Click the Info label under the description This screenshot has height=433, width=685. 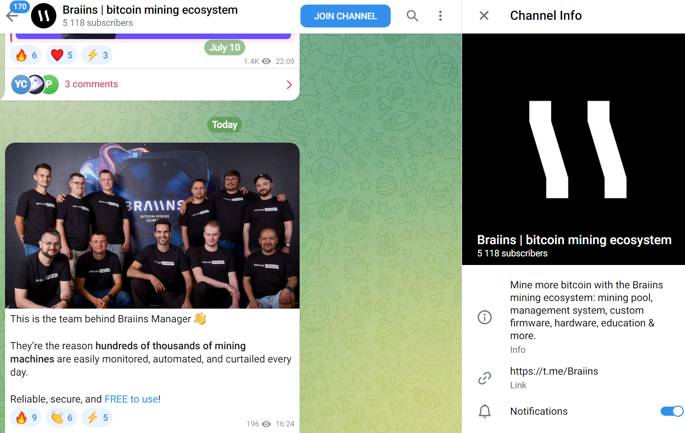[518, 350]
